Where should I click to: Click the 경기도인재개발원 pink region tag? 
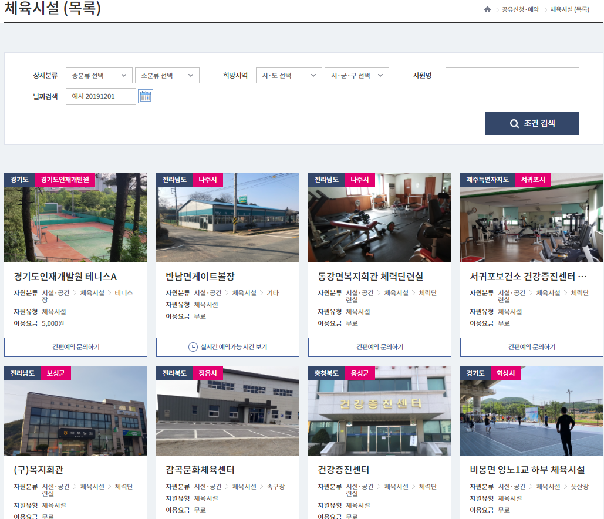[x=65, y=180]
